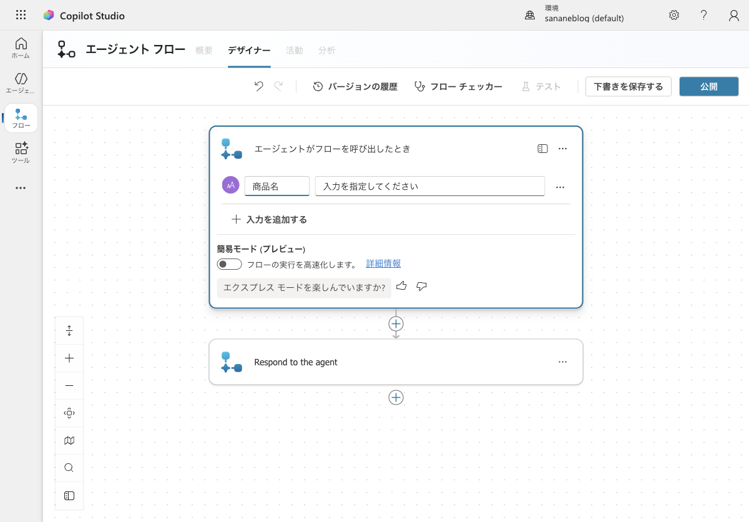The image size is (749, 522).
Task: Open Tools section in sidebar
Action: pos(21,153)
